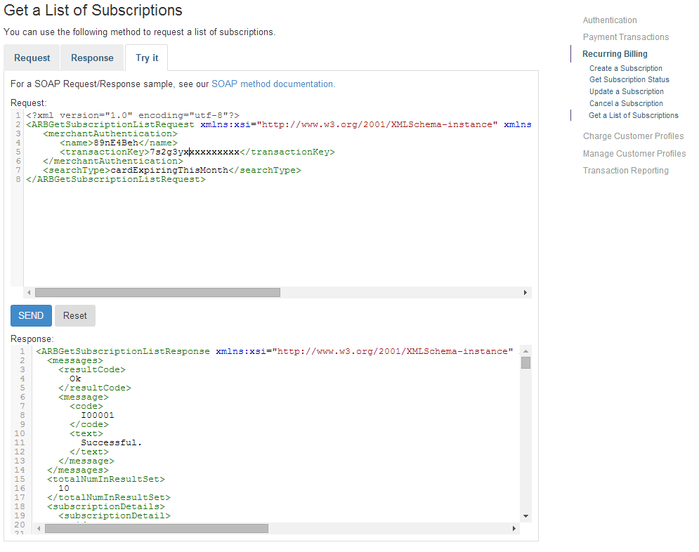Expand the Authentication sidebar section
This screenshot has height=552, width=699.
pos(610,20)
